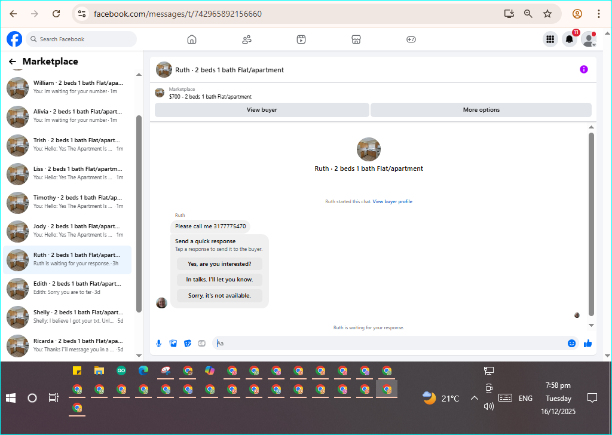612x435 pixels.
Task: Send 'Sorry, it's not available.' response
Action: [x=219, y=296]
